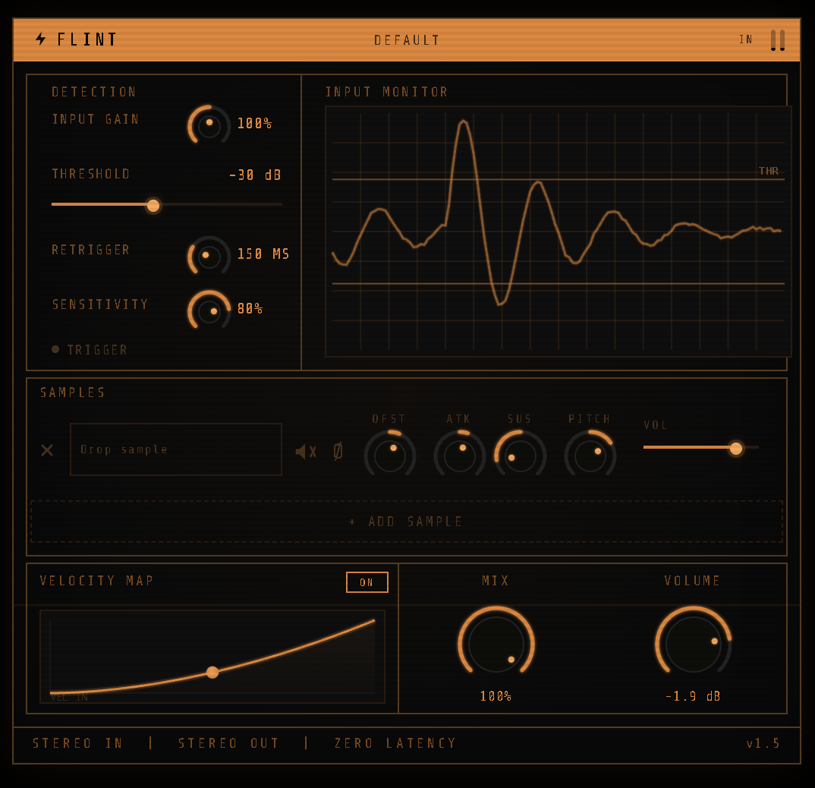The height and width of the screenshot is (788, 815).
Task: Click the THR threshold line label
Action: click(x=768, y=171)
